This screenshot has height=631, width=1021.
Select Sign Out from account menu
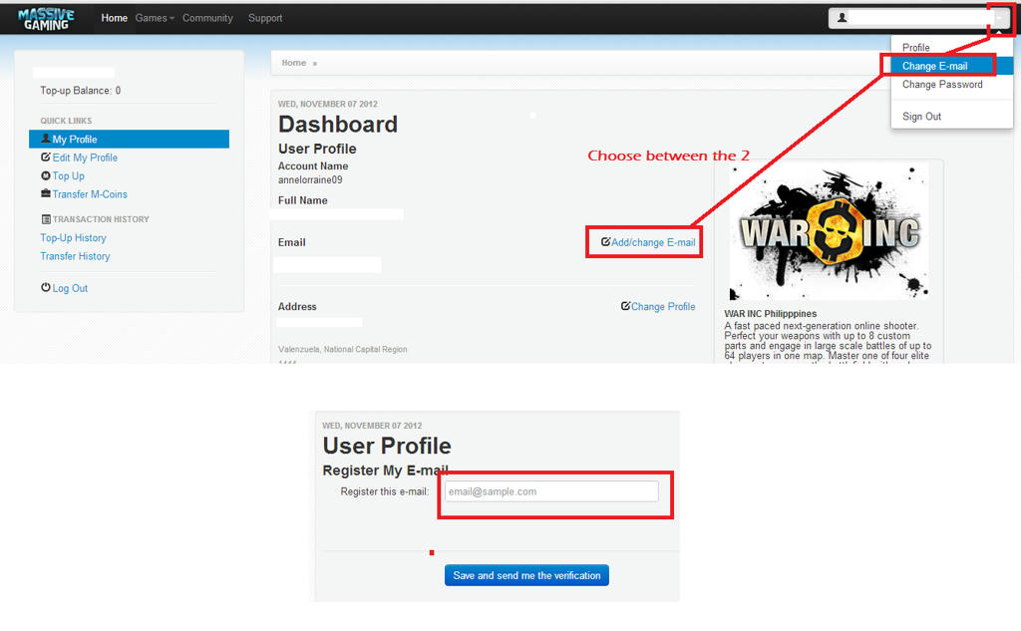tap(921, 117)
